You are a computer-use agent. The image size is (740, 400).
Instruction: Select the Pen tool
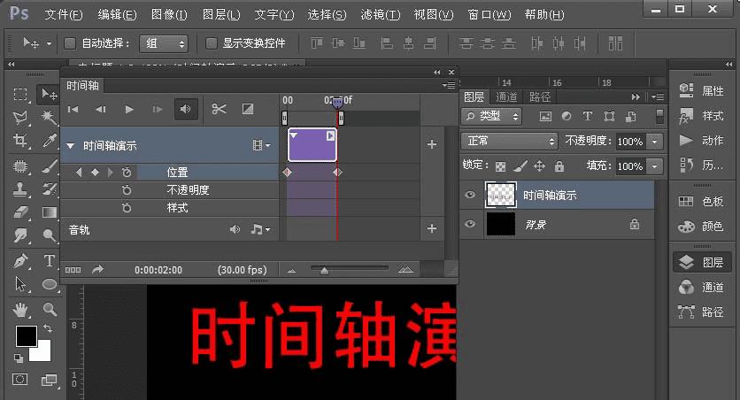[x=20, y=260]
